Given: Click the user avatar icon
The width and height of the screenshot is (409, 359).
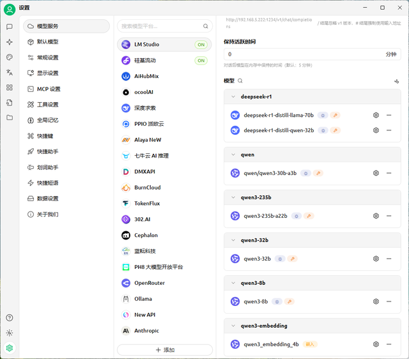Looking at the screenshot, I should pos(10,10).
